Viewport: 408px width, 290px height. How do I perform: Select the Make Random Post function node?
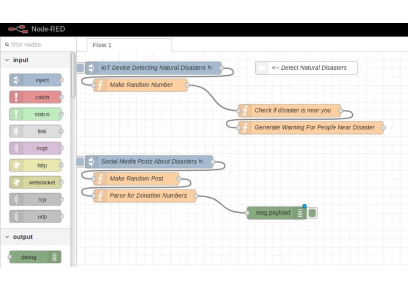pyautogui.click(x=136, y=179)
